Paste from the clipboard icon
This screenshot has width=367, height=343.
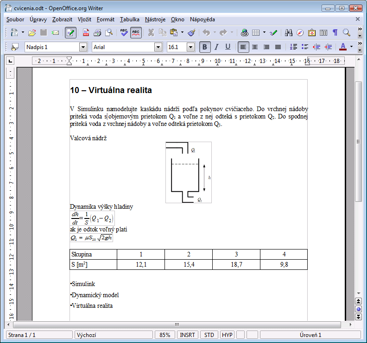pos(174,32)
